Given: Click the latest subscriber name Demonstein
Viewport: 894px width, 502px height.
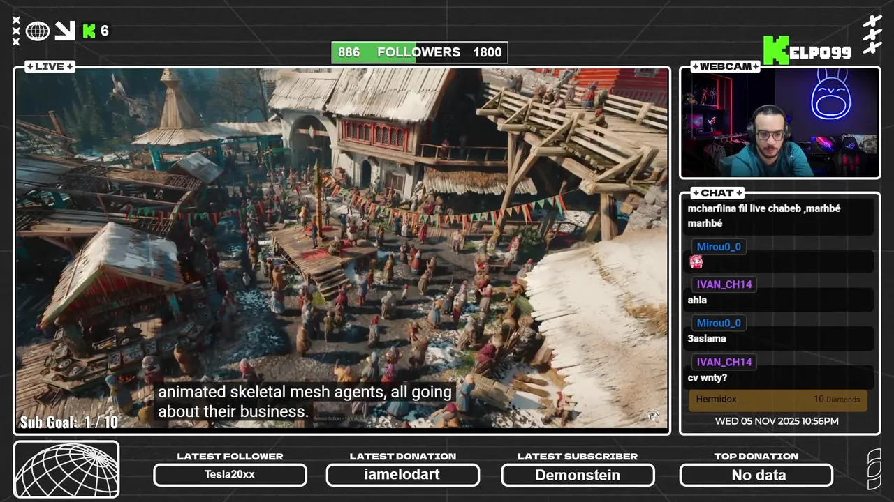Looking at the screenshot, I should [x=578, y=475].
